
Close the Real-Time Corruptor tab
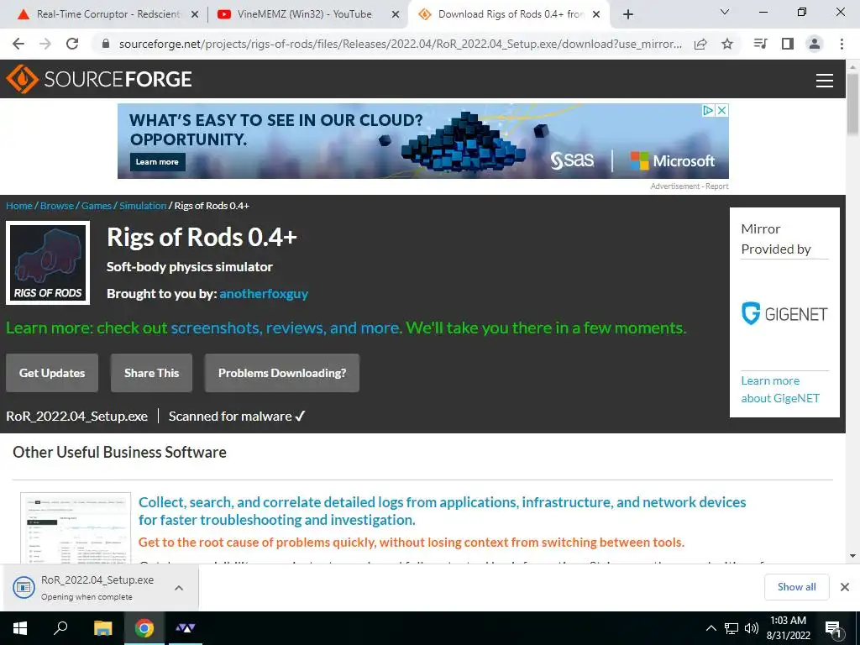(195, 15)
